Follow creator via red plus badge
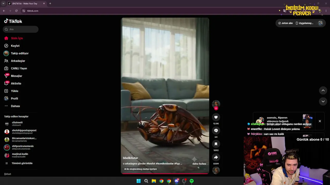This screenshot has width=330, height=185. tap(216, 108)
